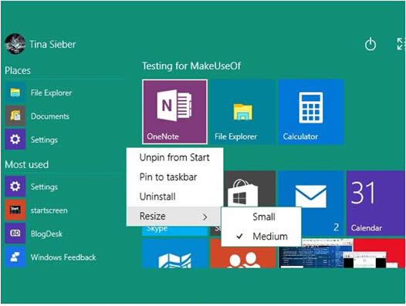Click Tina Sieber's profile picture

tap(15, 44)
